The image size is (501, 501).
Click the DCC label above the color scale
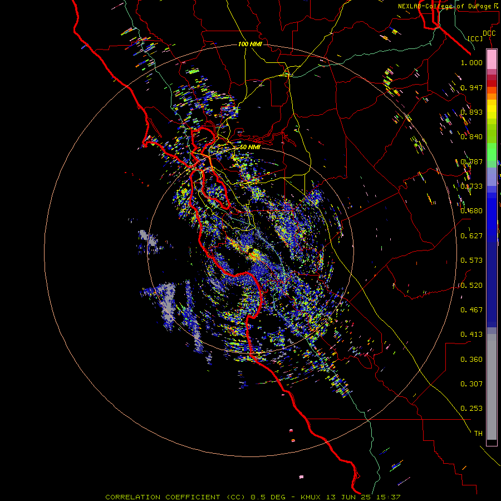point(489,33)
